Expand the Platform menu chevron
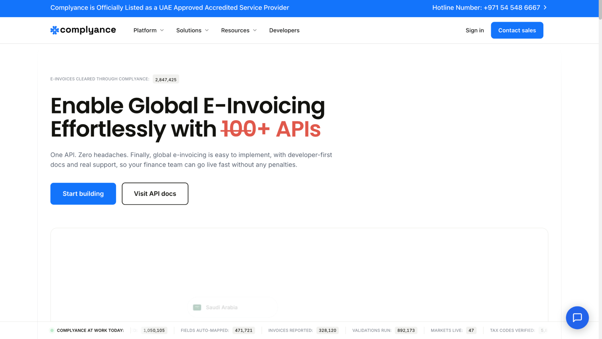The image size is (602, 339). coord(162,30)
